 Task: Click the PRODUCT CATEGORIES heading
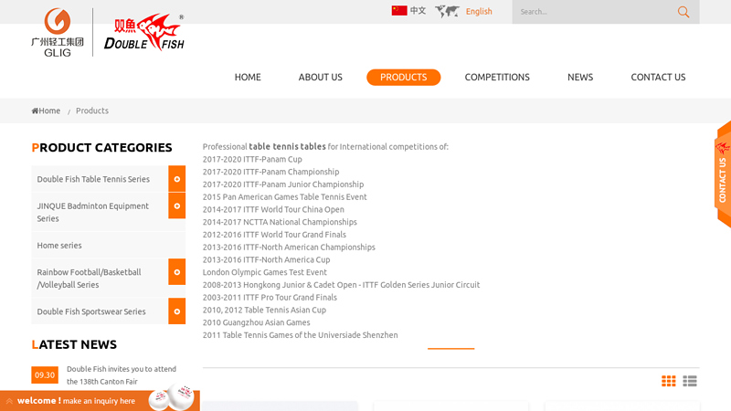pos(101,148)
